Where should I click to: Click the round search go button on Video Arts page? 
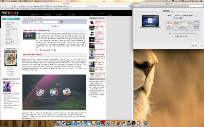pos(62,22)
